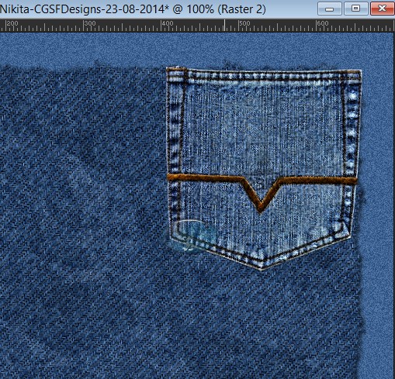Click the 500 mark on the horizontal ruler
Viewport: 395px width, 379px height.
244,23
